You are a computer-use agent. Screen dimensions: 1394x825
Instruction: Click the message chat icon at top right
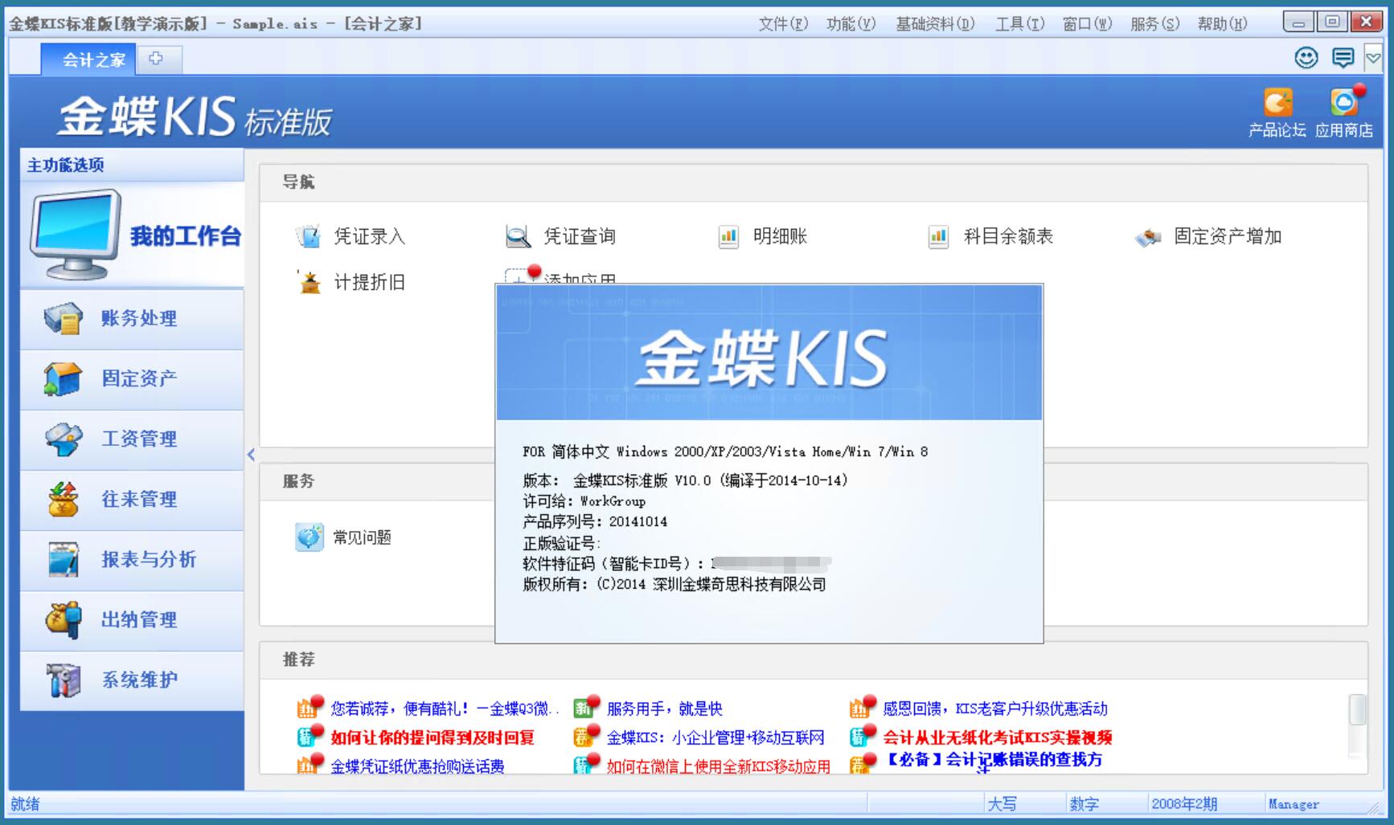tap(1343, 58)
